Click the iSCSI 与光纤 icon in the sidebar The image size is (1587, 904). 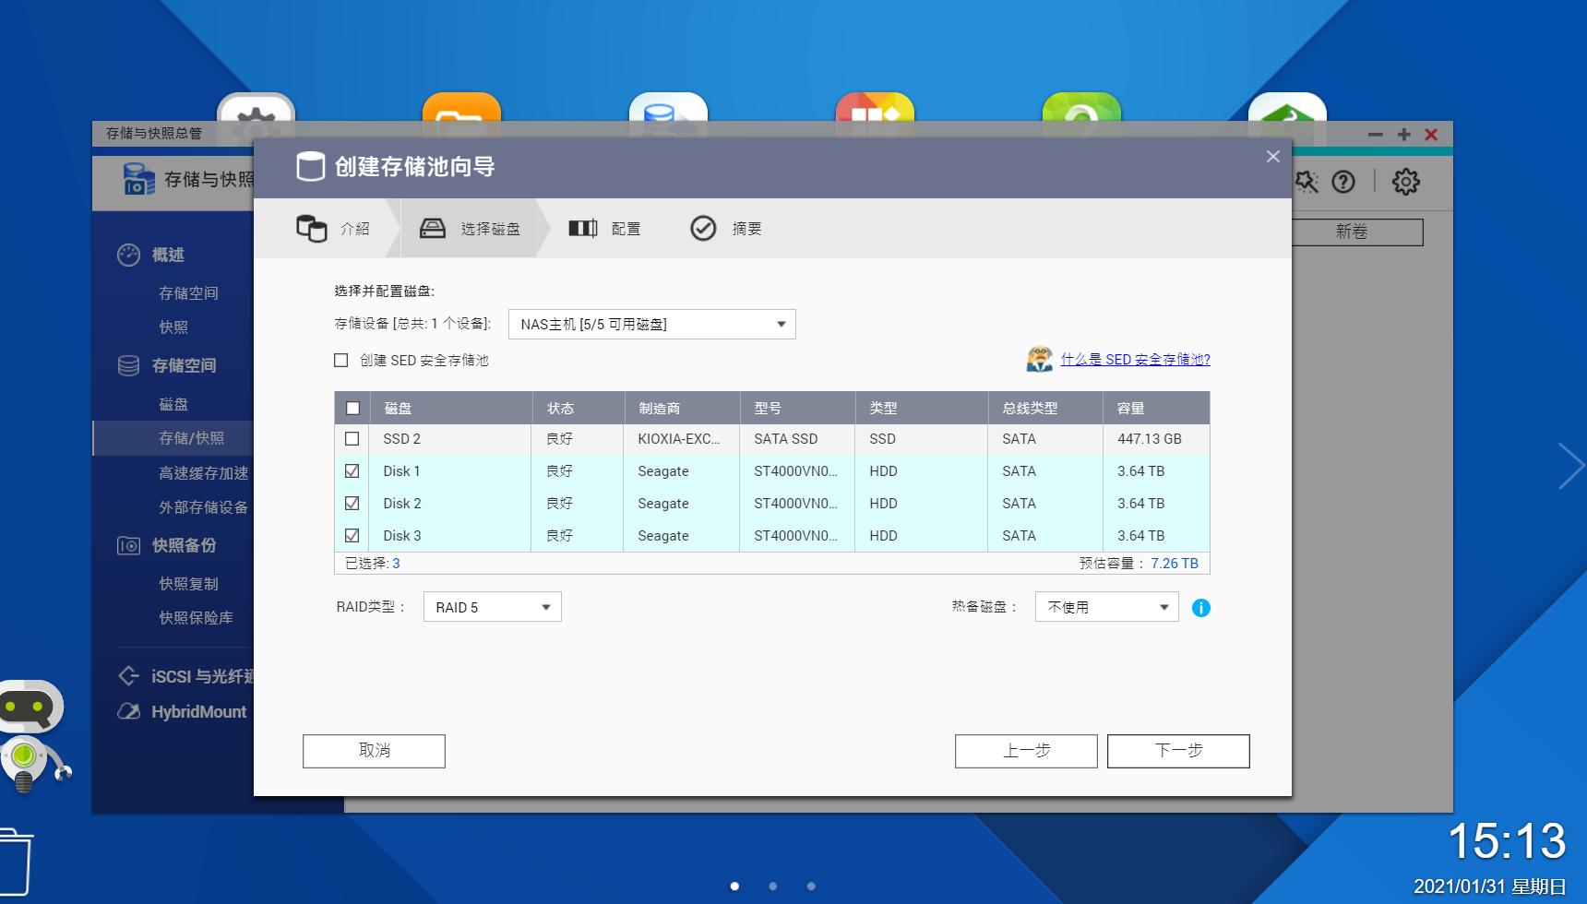(128, 676)
